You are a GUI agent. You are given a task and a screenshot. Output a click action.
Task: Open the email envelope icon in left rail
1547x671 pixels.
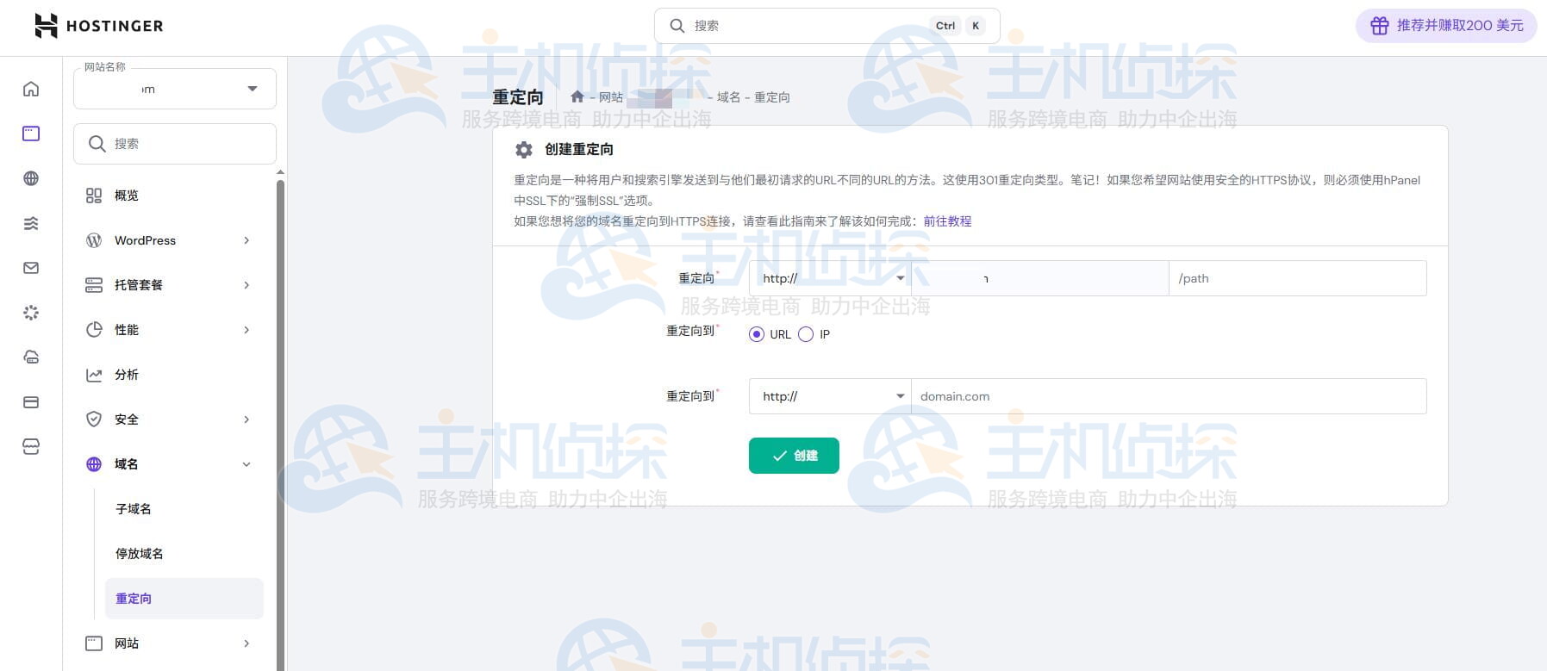tap(31, 268)
